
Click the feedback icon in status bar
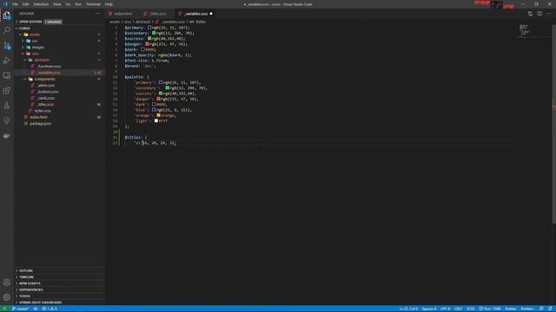tap(541, 309)
